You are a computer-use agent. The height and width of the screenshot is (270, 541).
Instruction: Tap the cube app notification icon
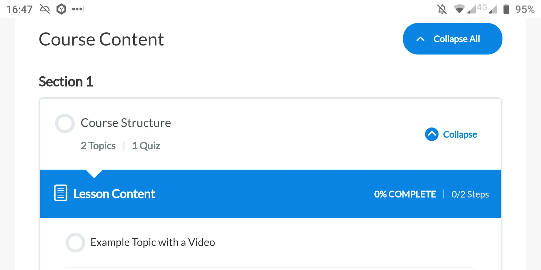tap(61, 9)
